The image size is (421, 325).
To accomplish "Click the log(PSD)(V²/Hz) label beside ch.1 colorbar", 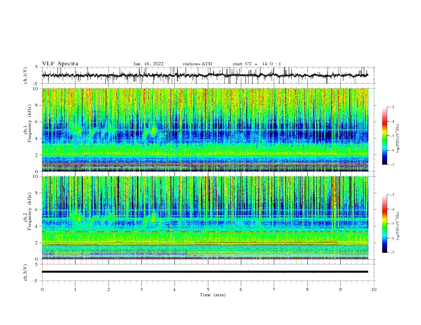I will pyautogui.click(x=398, y=139).
